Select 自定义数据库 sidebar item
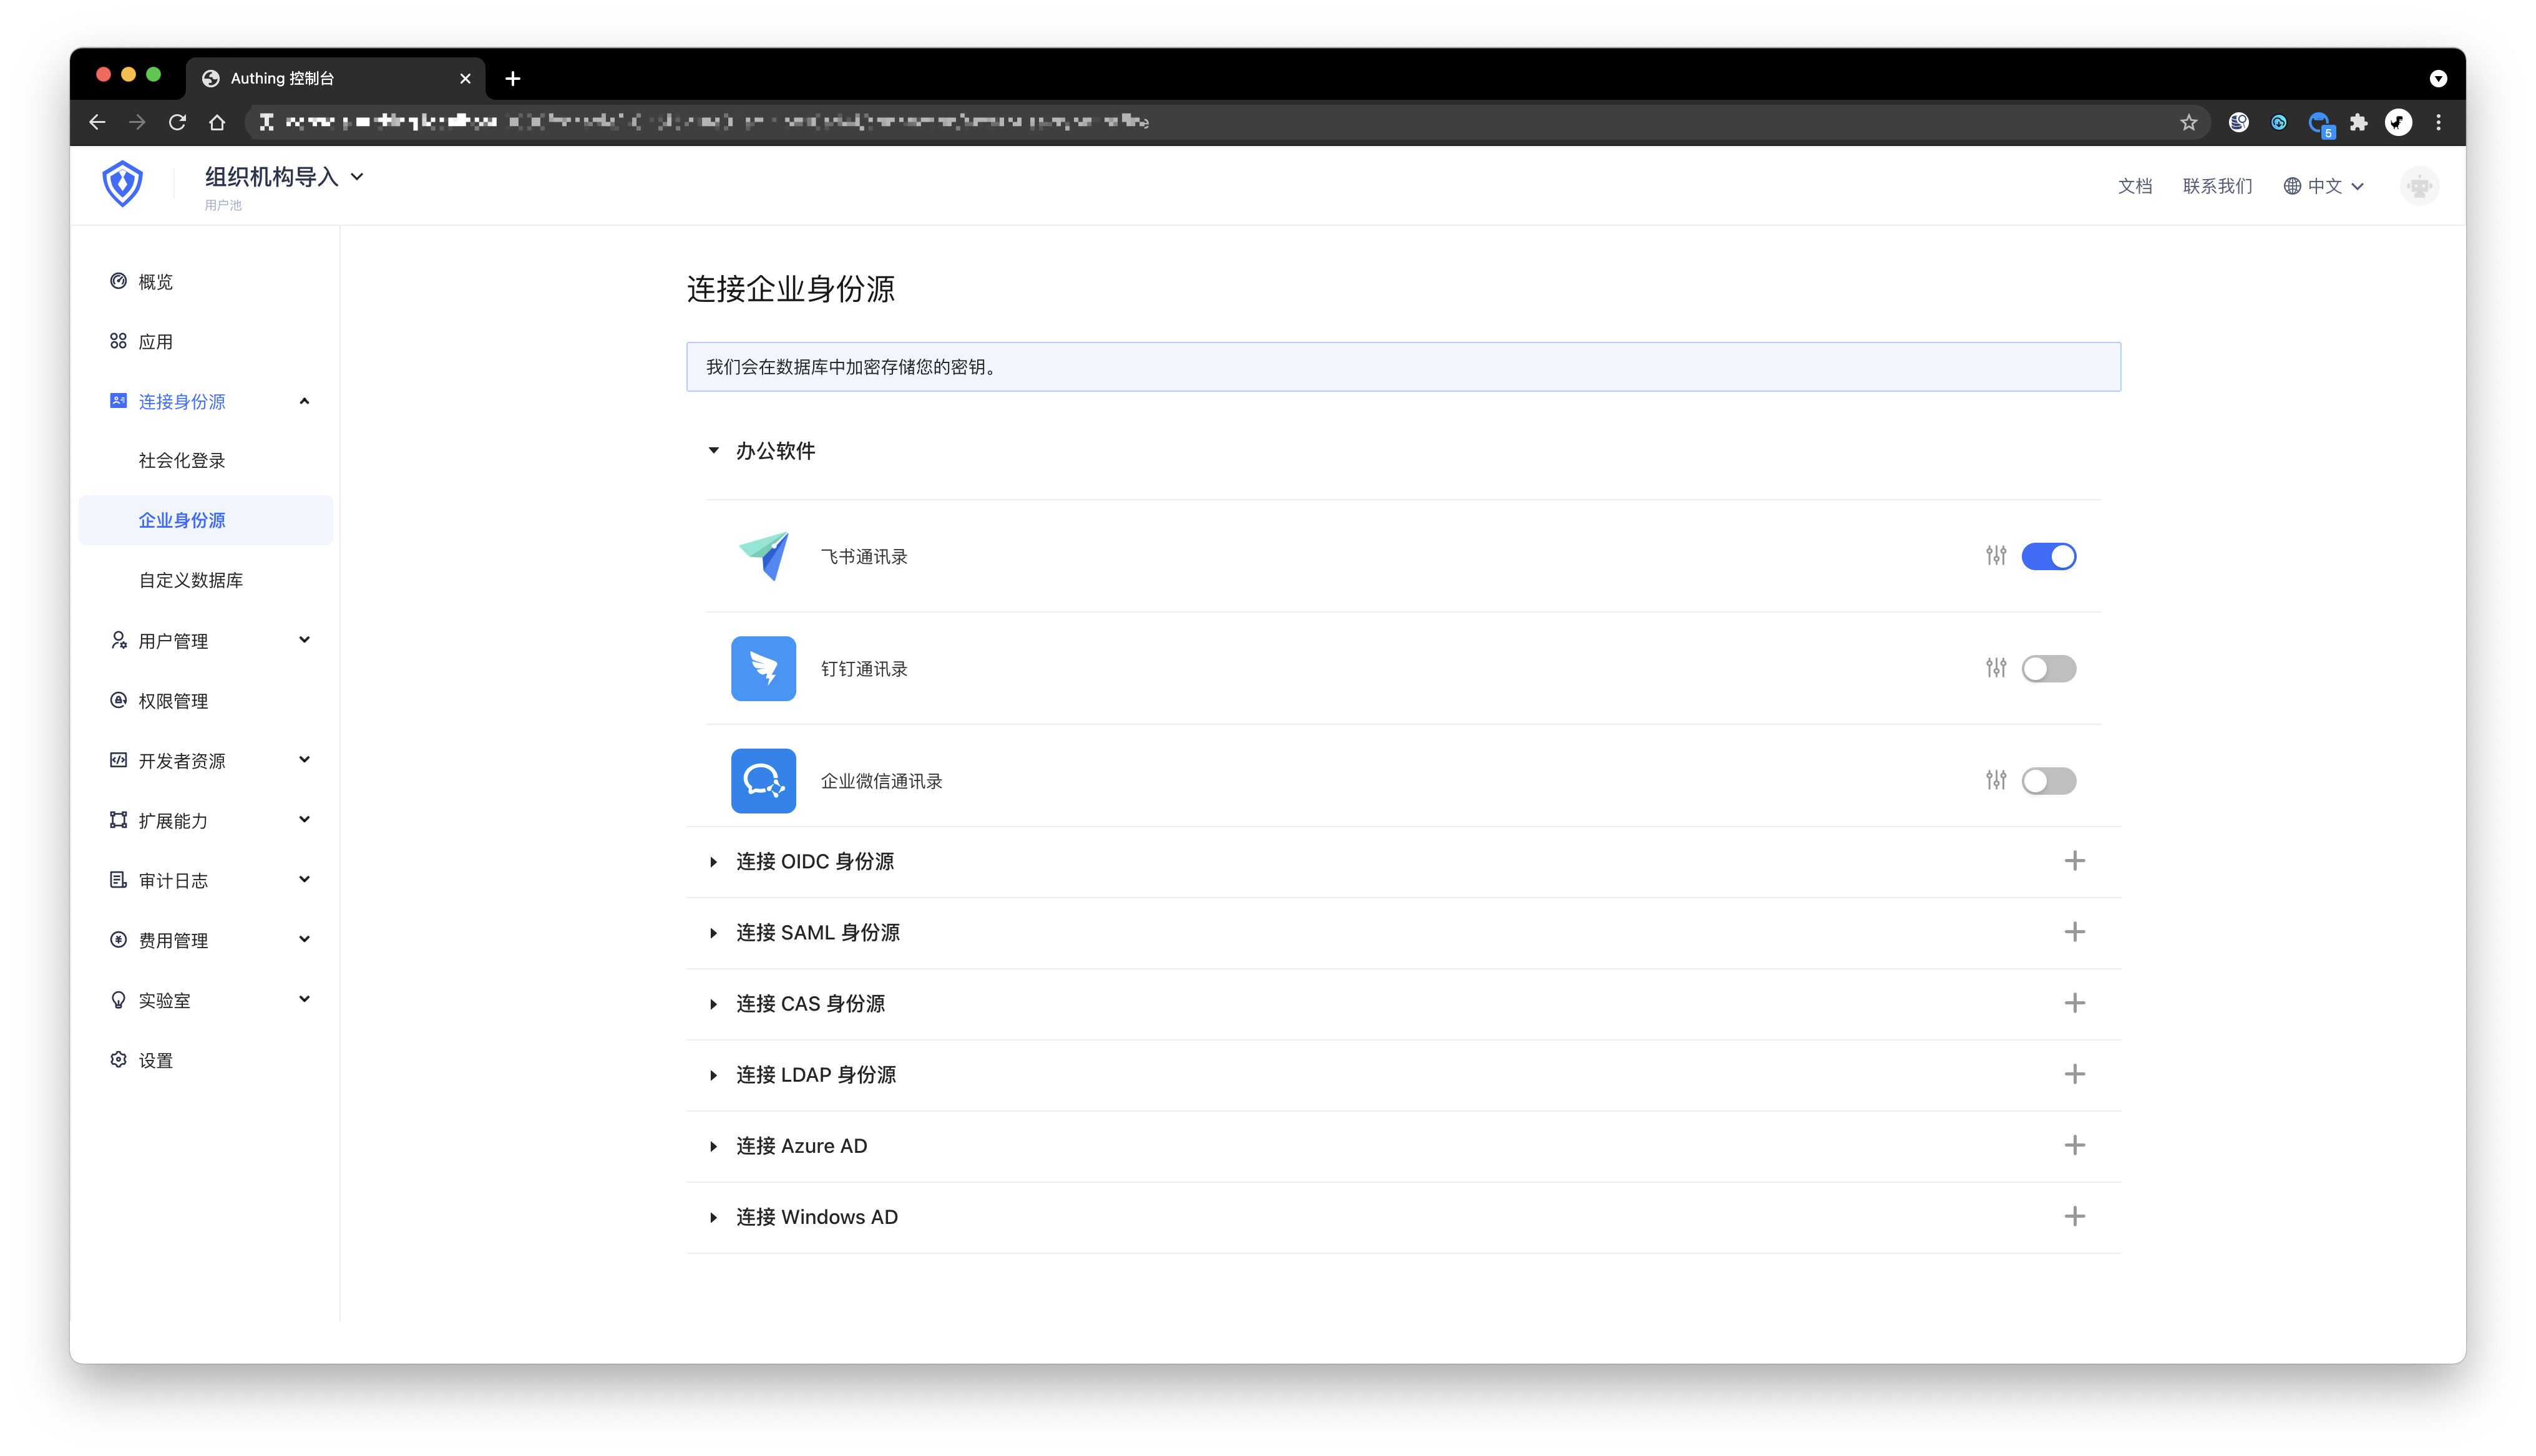 190,580
